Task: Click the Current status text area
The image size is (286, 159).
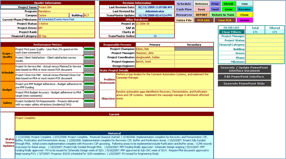Action: (x=114, y=123)
